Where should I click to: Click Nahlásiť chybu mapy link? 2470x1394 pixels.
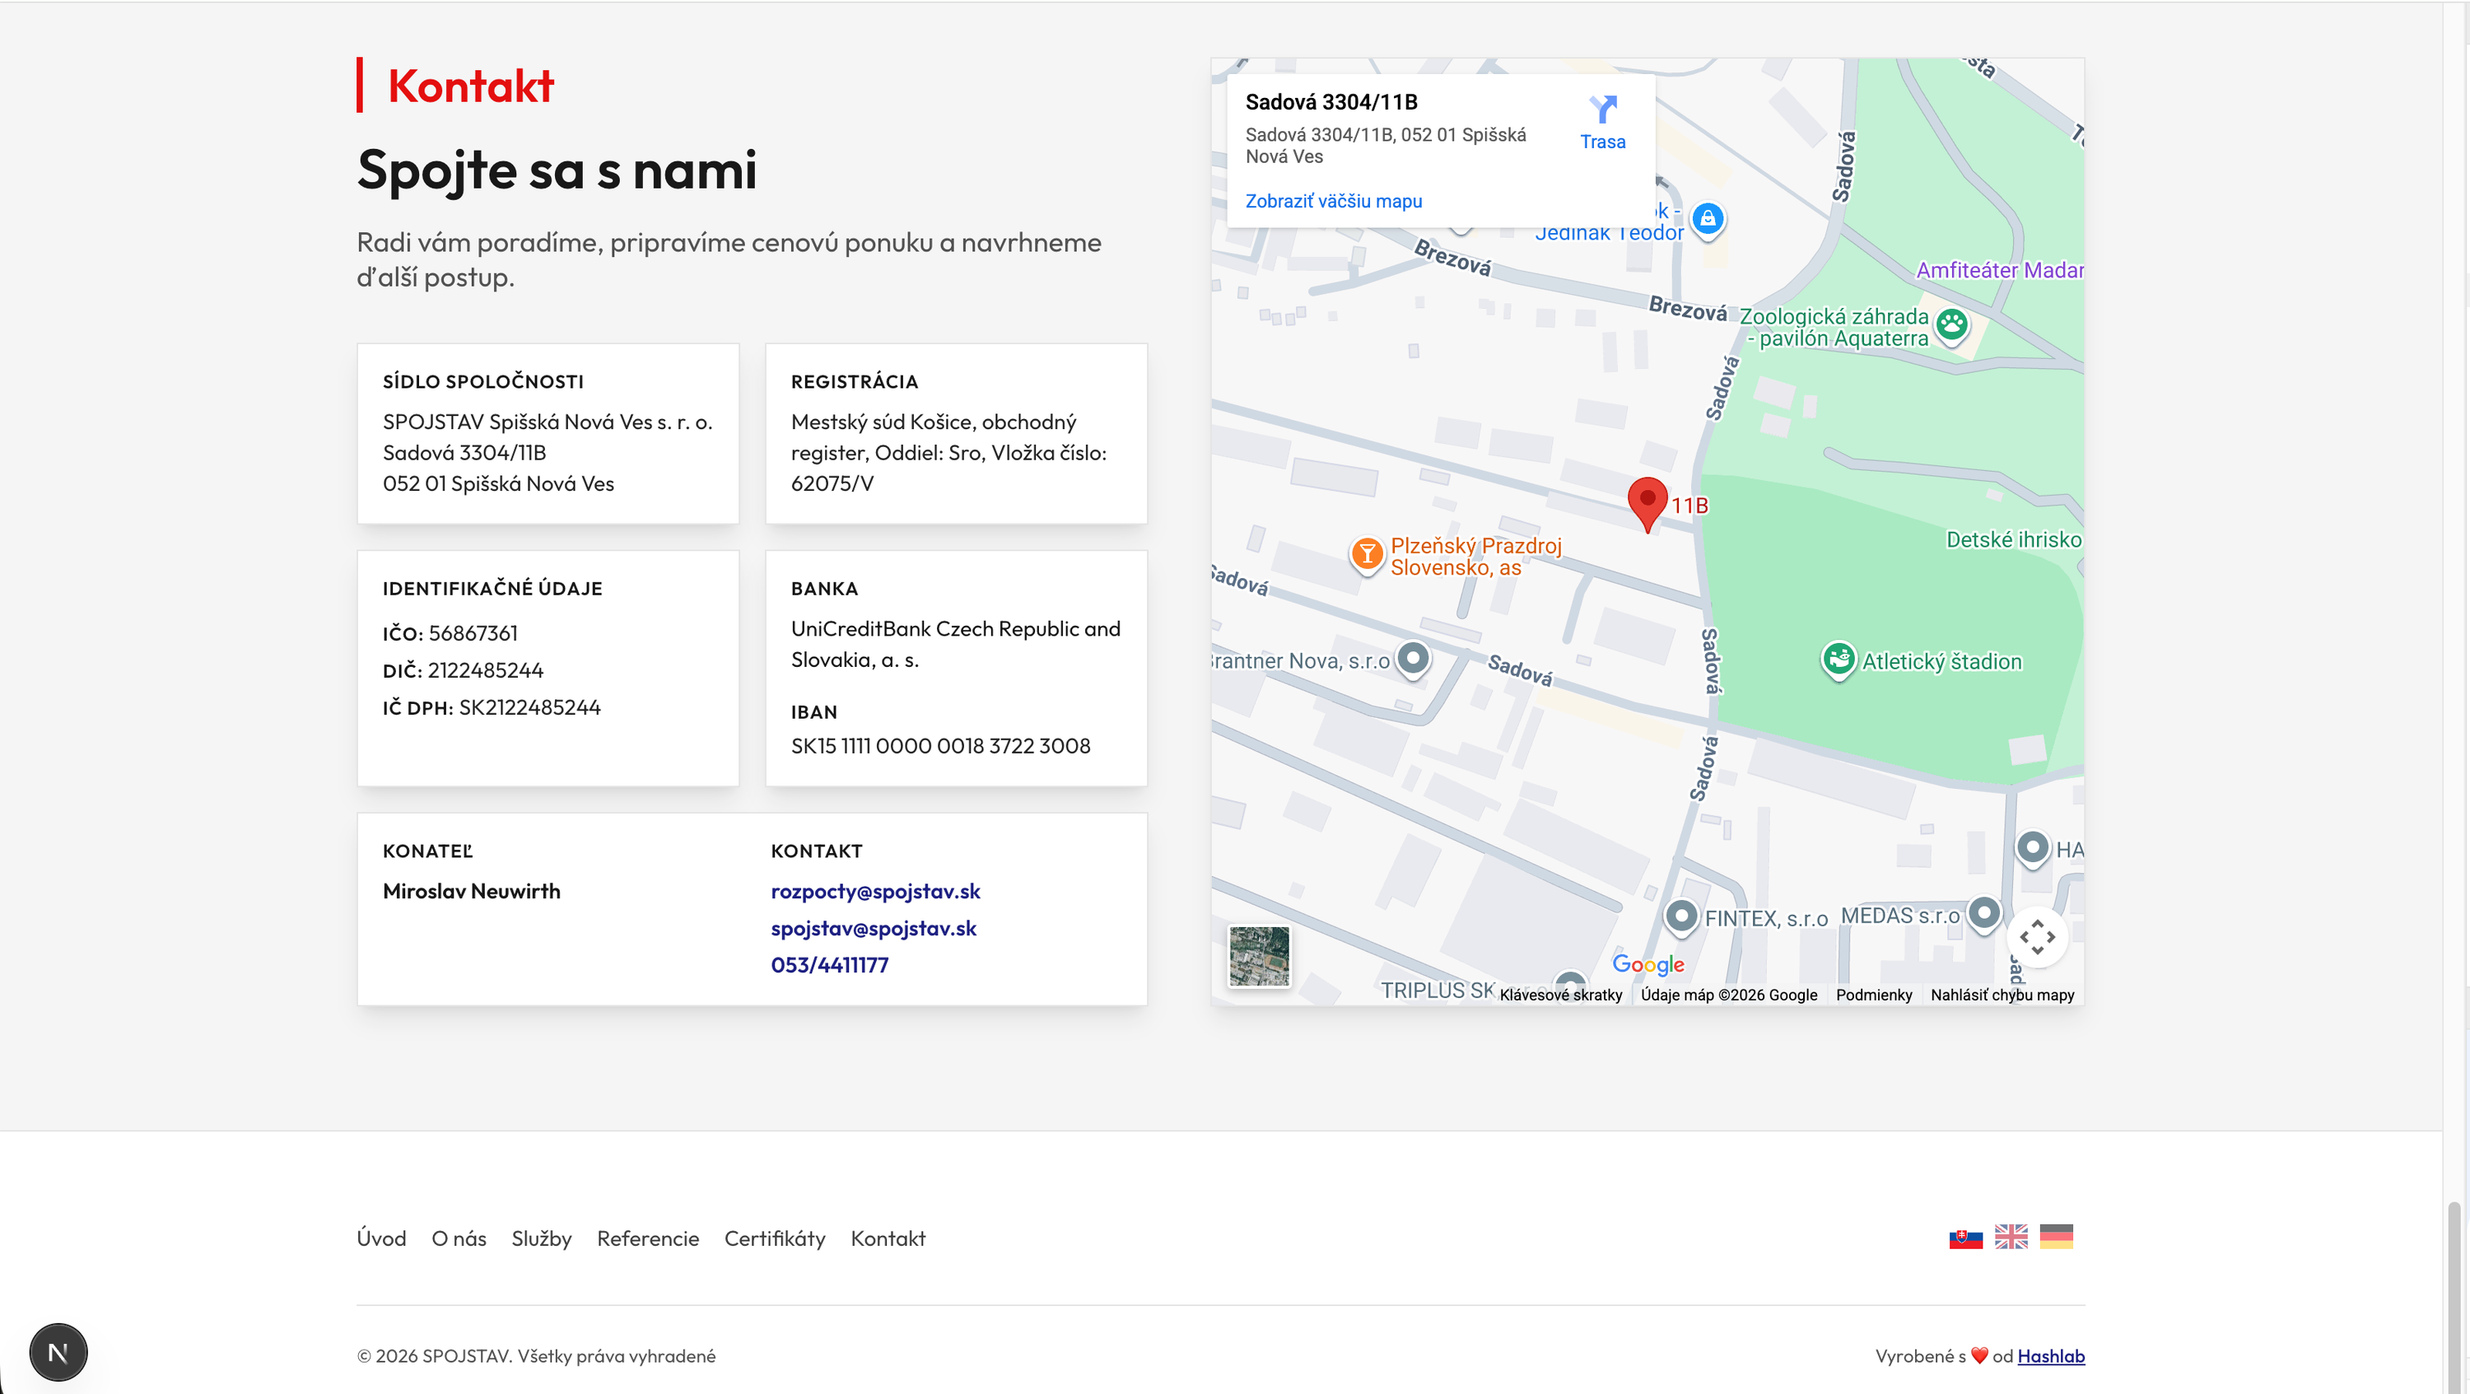(2002, 994)
